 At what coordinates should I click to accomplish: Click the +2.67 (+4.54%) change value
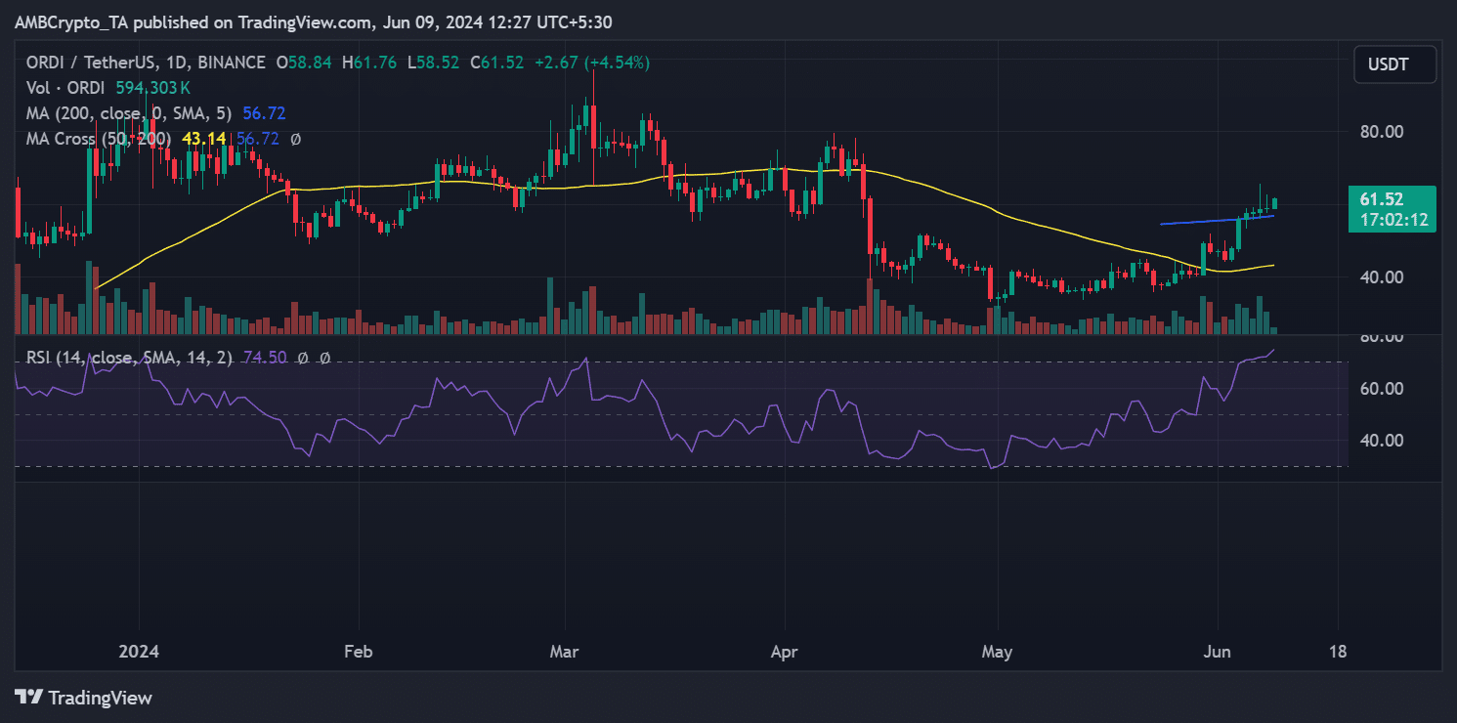[590, 63]
